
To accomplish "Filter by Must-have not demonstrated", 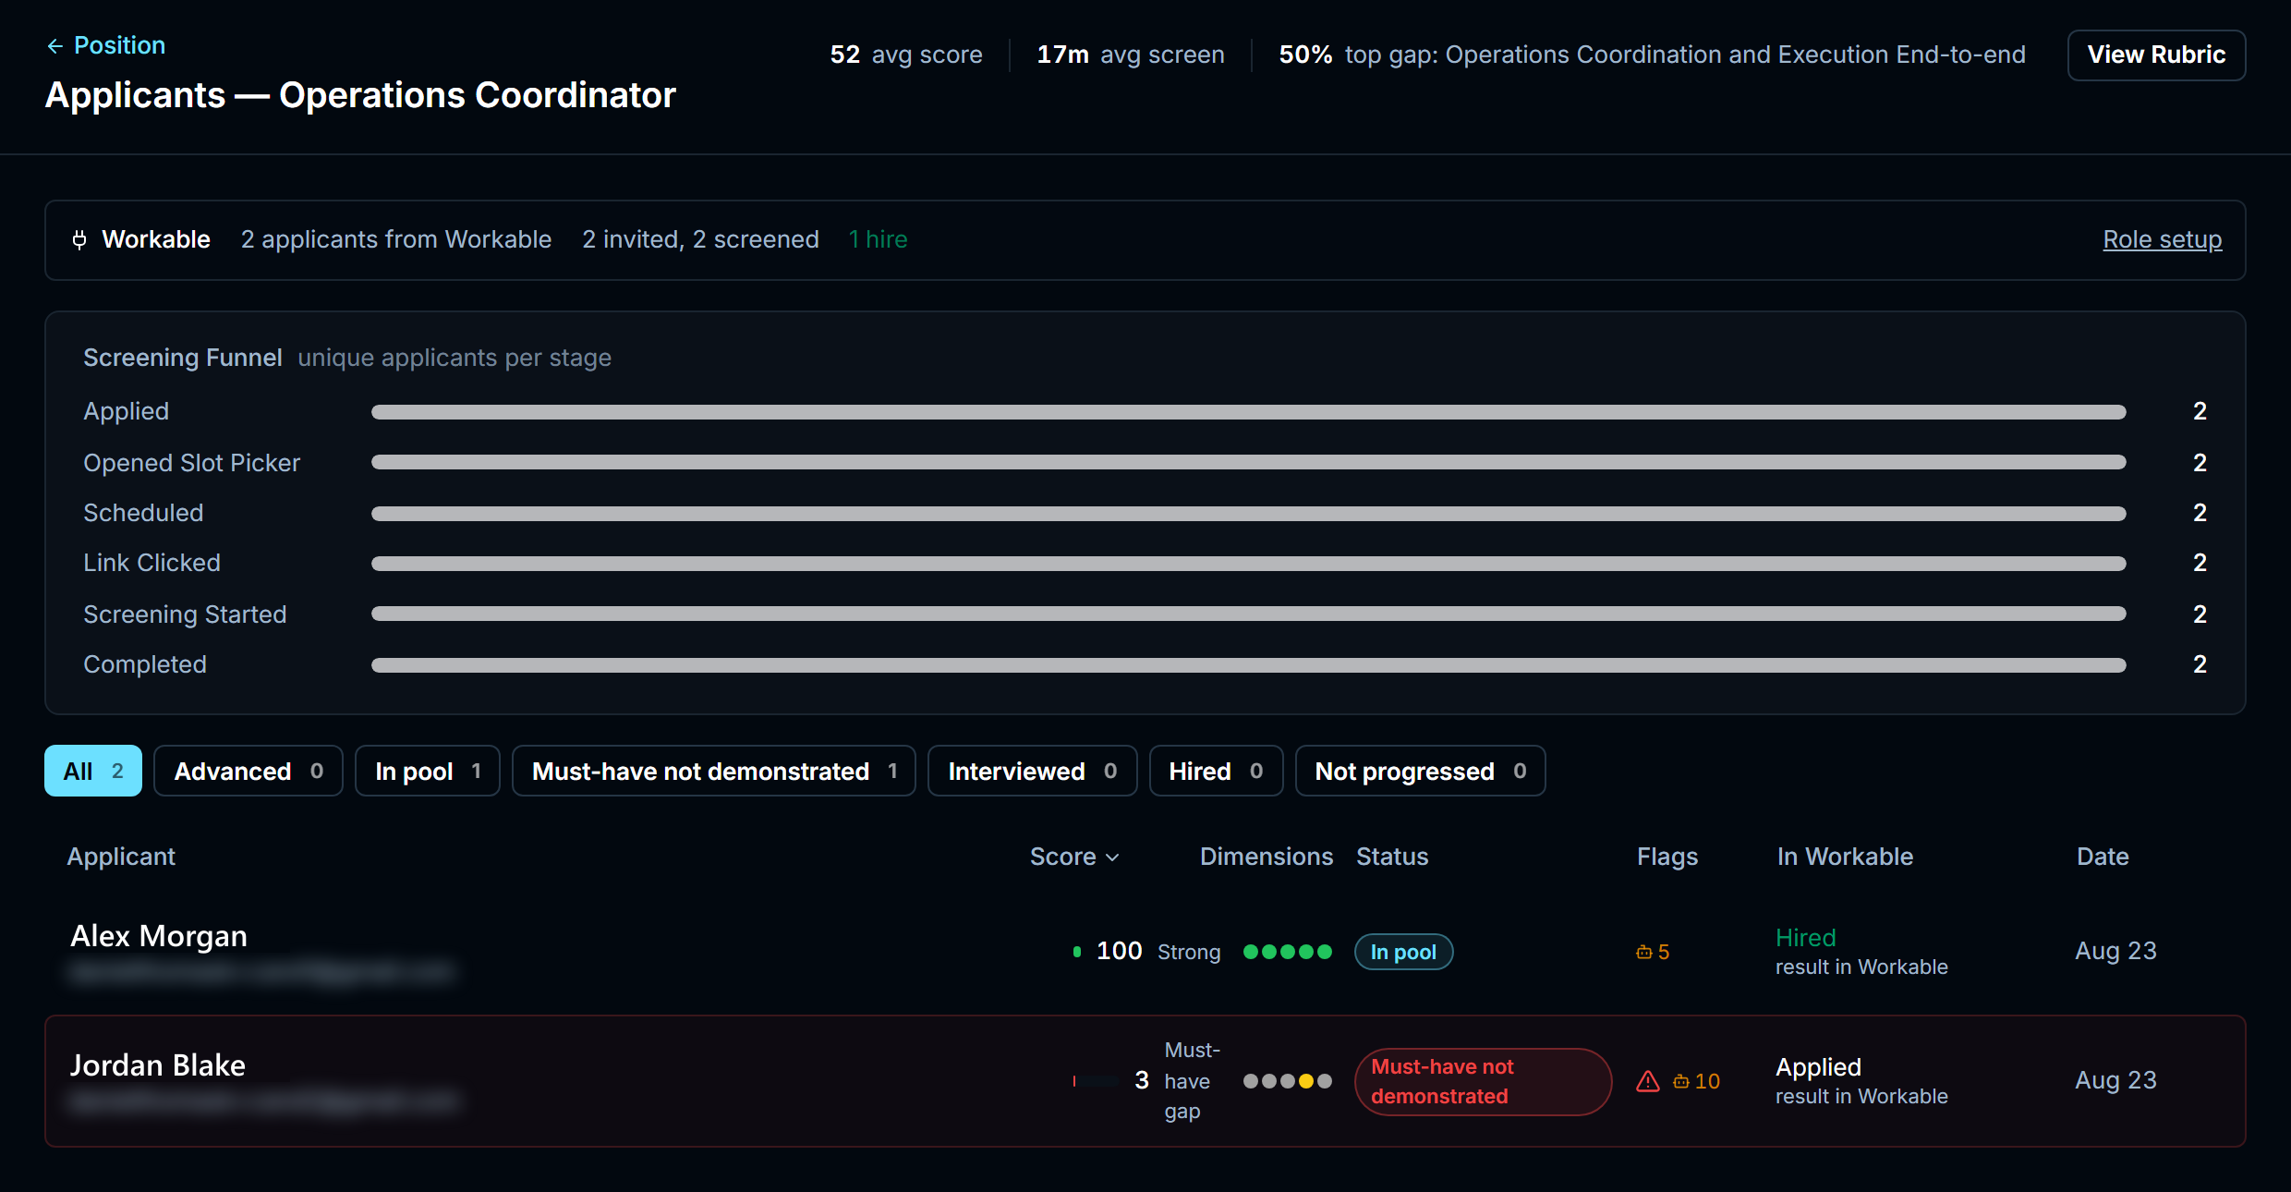I will point(714,771).
